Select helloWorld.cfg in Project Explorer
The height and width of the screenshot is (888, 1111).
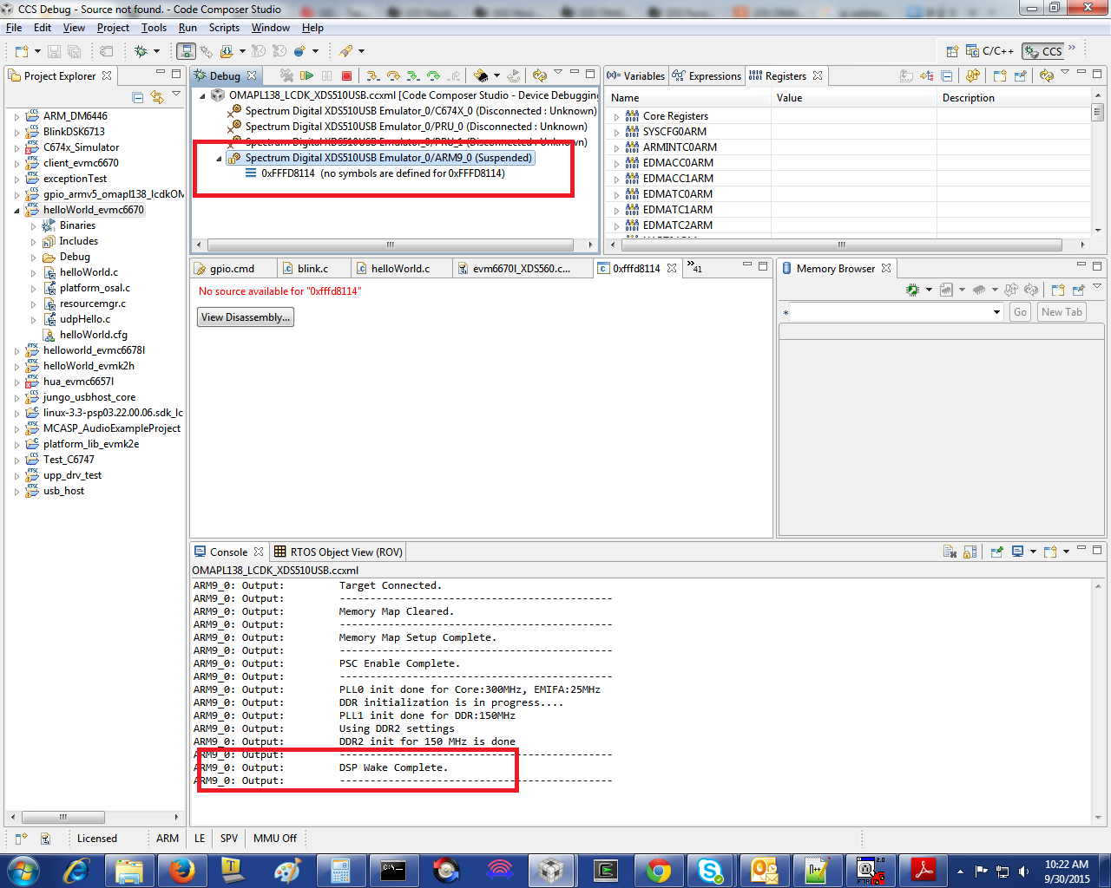pyautogui.click(x=93, y=335)
